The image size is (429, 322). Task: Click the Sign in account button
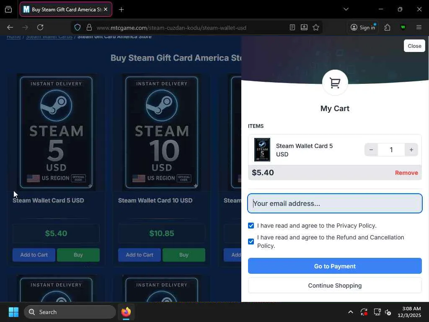pyautogui.click(x=363, y=27)
